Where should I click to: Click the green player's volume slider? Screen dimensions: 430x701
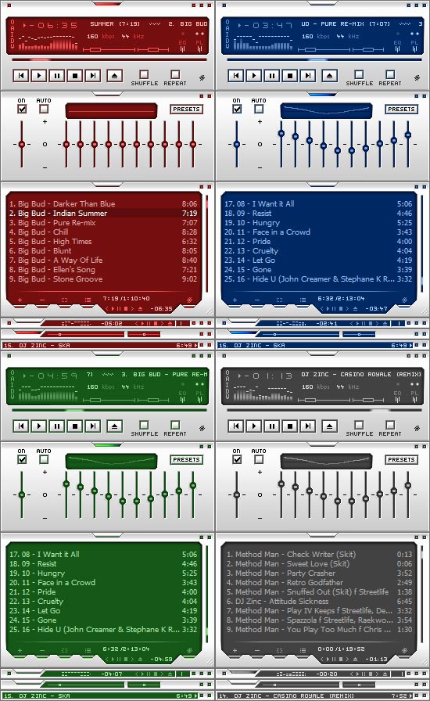(x=109, y=400)
